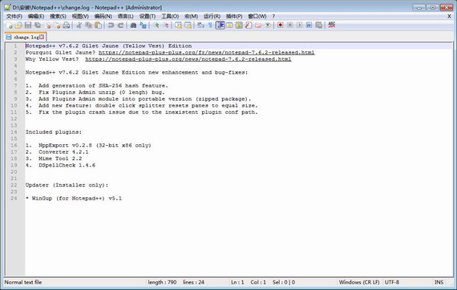The height and width of the screenshot is (290, 457).
Task: Open the Function List panel icon
Action: pyautogui.click(x=249, y=26)
